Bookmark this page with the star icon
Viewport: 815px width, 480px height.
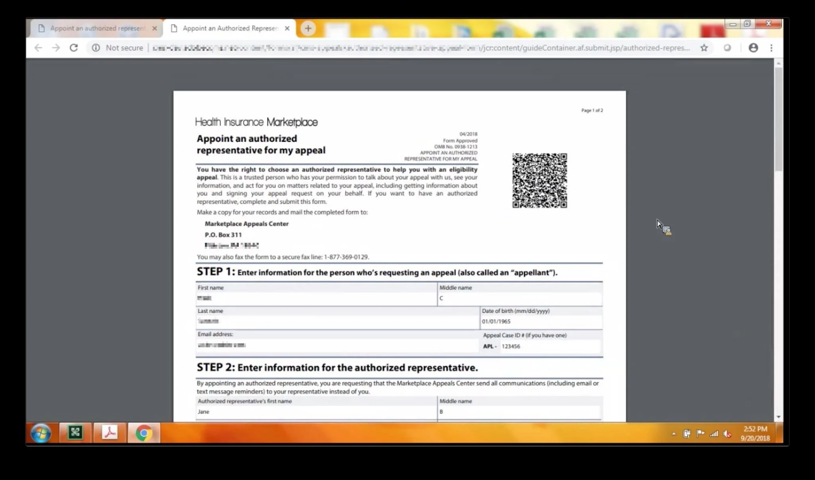pos(704,48)
